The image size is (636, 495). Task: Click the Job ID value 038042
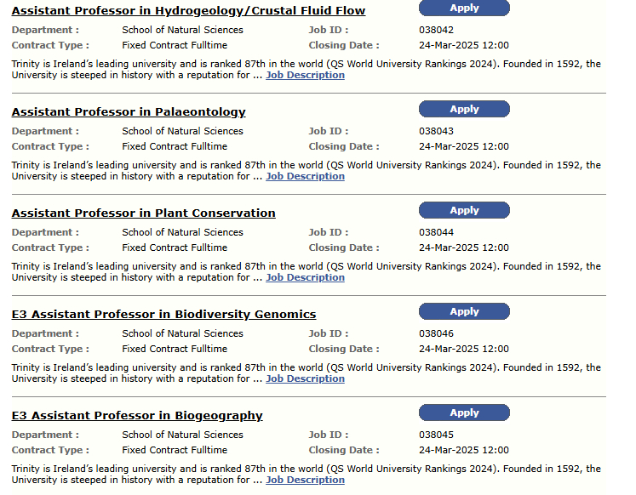tap(436, 30)
